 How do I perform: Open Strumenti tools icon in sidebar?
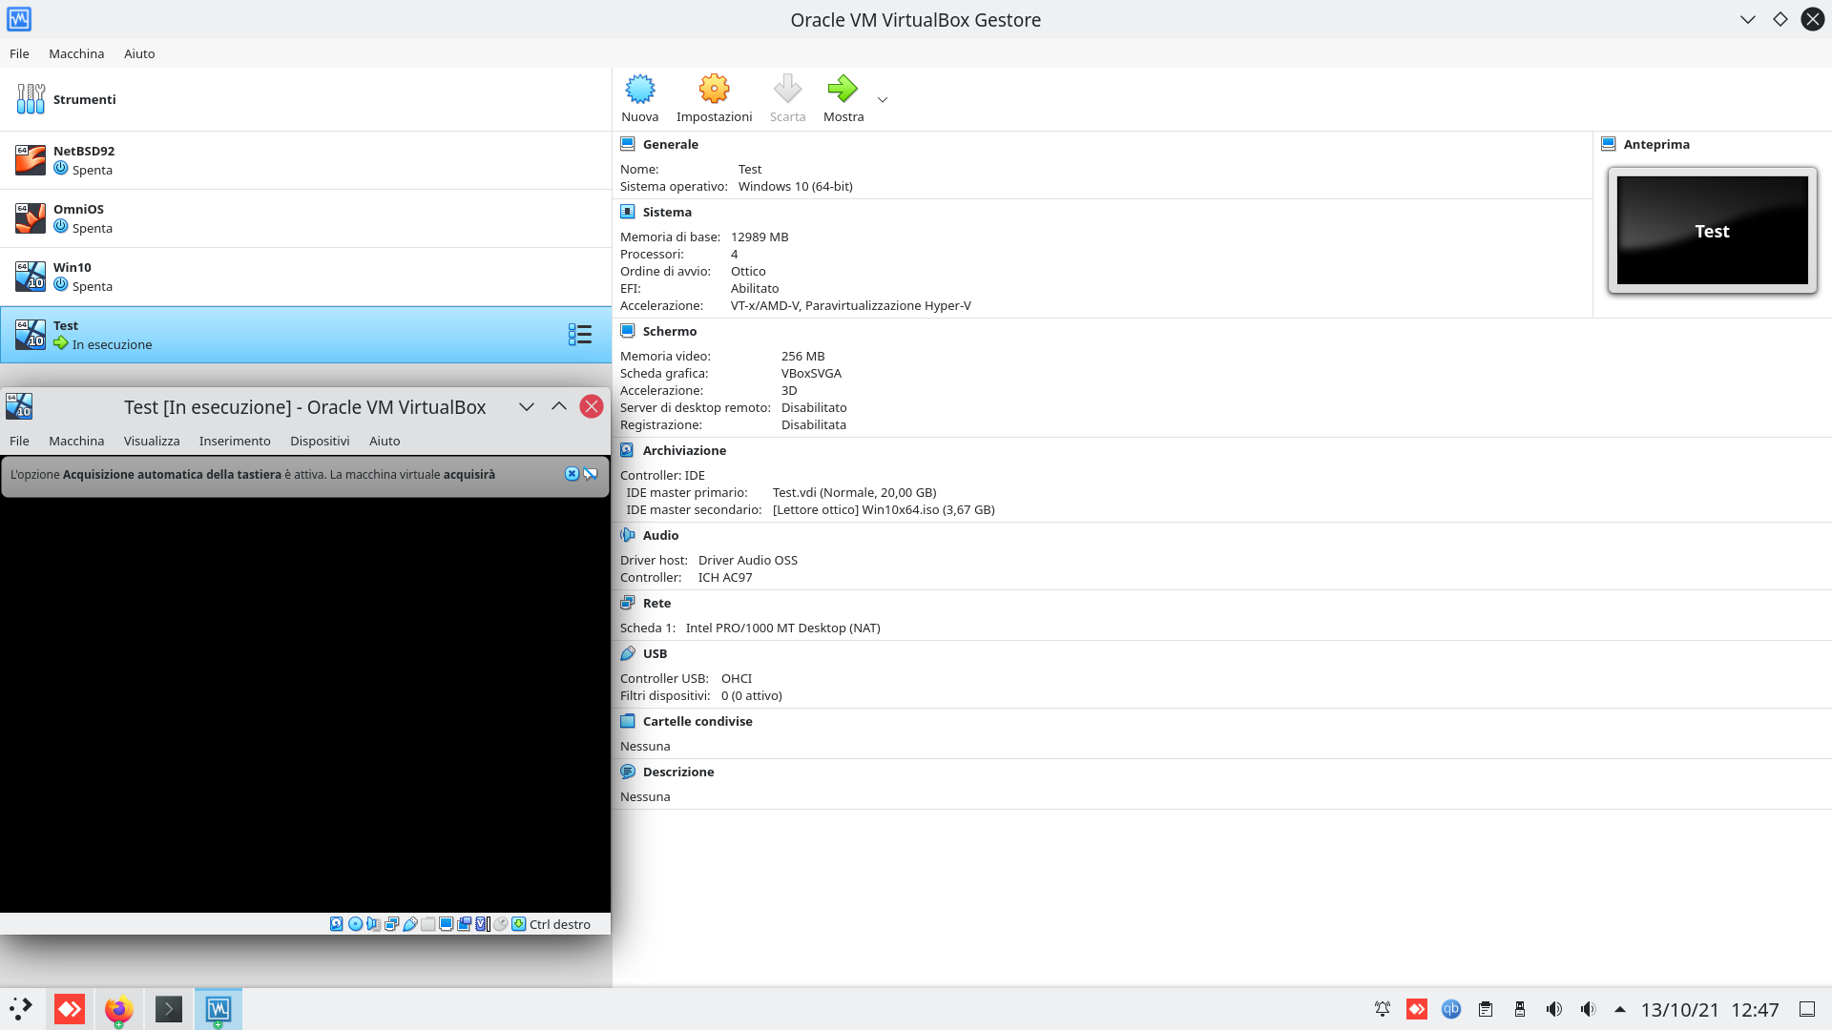31,98
